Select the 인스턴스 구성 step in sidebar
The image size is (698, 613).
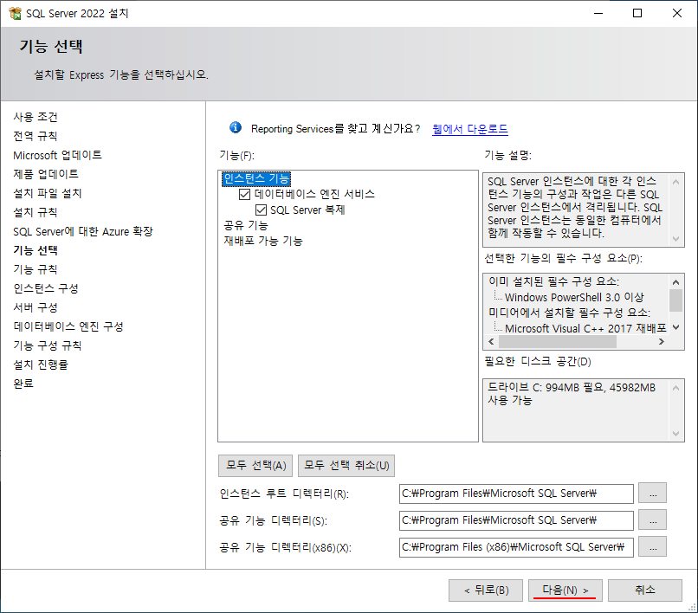pyautogui.click(x=46, y=288)
